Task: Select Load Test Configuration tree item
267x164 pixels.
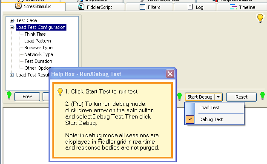Action: point(41,27)
